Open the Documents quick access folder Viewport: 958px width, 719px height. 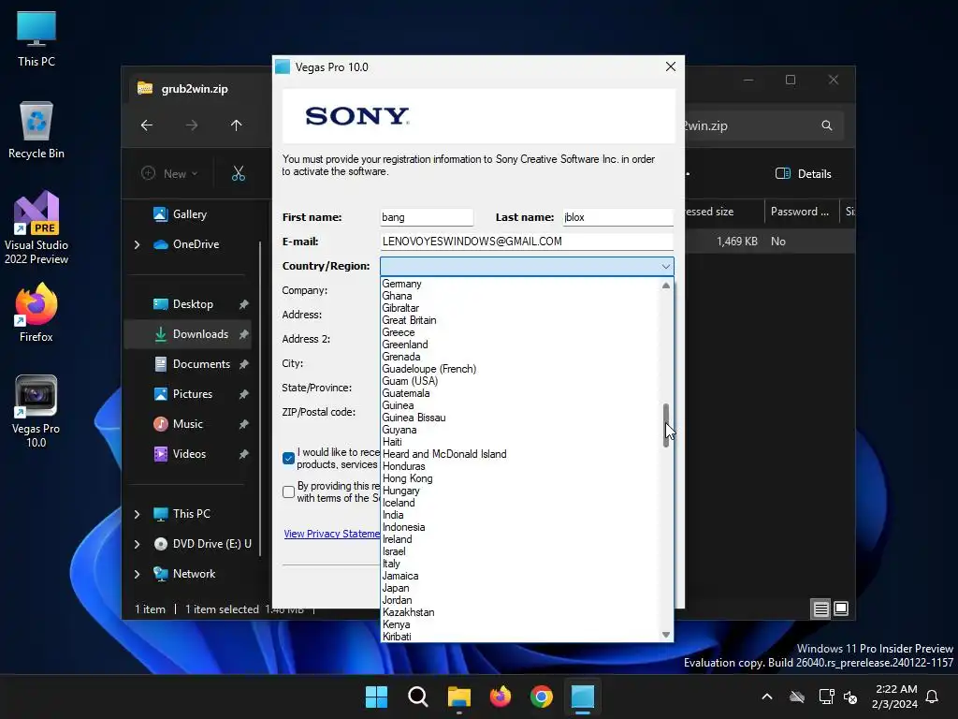[x=189, y=364]
